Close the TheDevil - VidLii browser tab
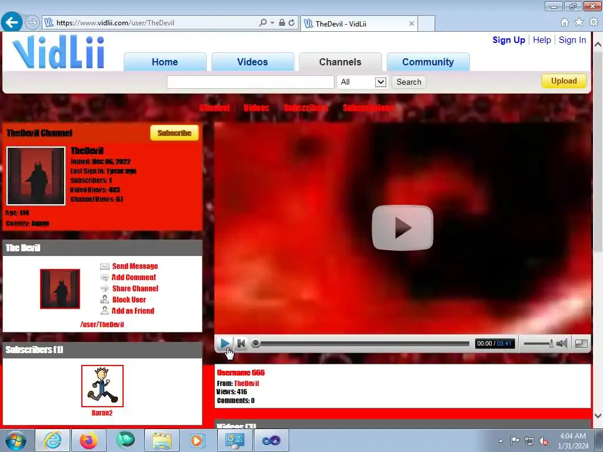603x452 pixels. point(412,24)
